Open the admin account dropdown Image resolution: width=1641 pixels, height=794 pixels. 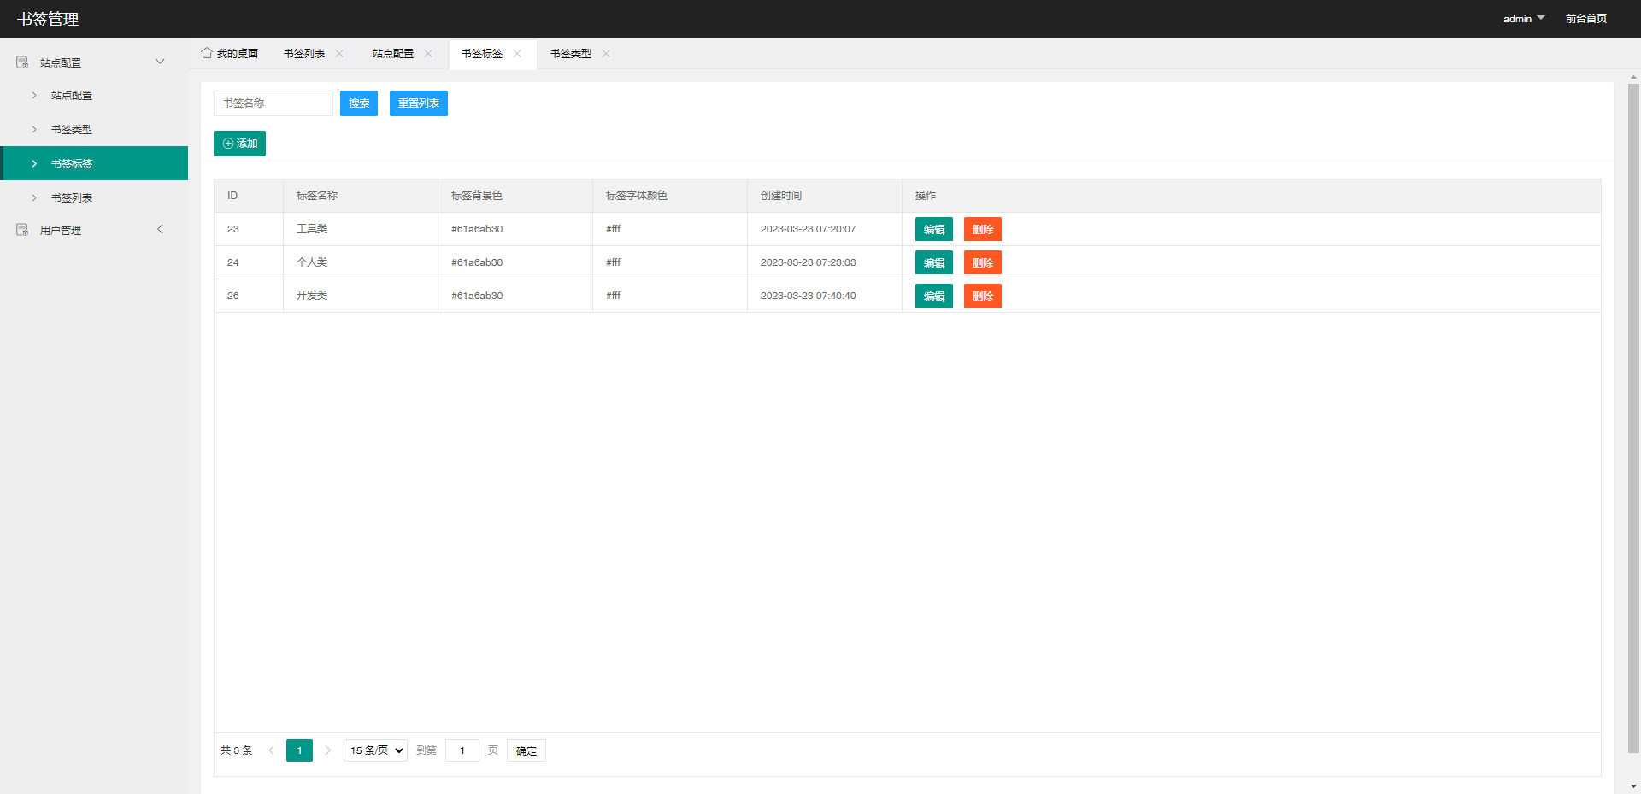coord(1523,18)
